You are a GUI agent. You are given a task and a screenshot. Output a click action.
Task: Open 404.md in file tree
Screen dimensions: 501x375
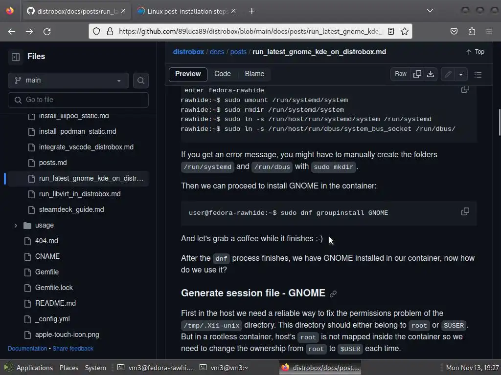46,241
